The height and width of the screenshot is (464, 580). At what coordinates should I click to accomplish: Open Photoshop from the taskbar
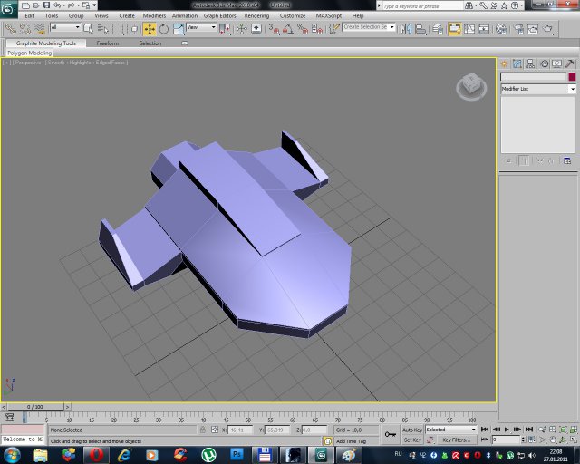(x=237, y=453)
